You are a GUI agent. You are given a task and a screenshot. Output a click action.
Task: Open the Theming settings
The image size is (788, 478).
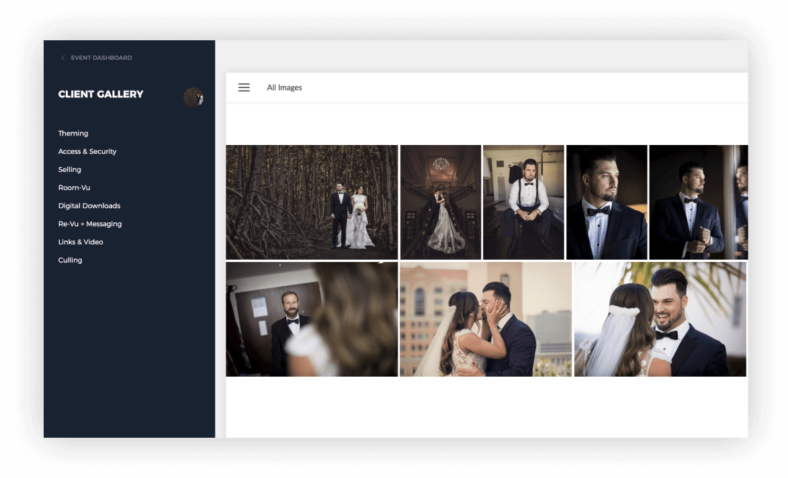[x=73, y=134]
